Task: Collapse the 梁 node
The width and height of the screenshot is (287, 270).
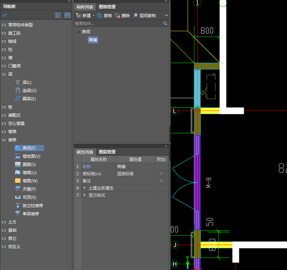Action: click(x=4, y=74)
